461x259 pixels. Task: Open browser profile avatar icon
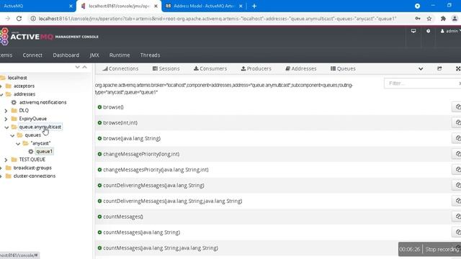tap(455, 19)
